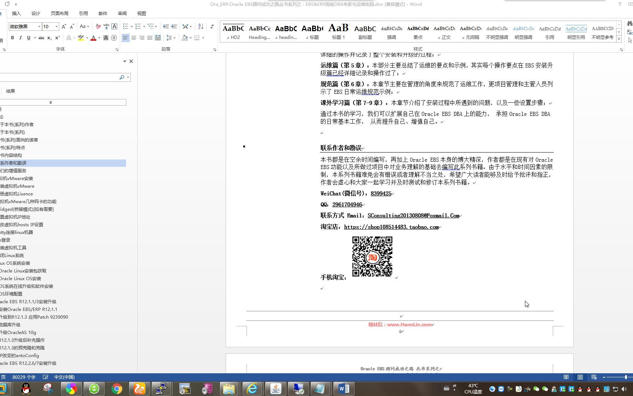This screenshot has height=396, width=633.
Task: Open font name dropdown 微软雅黑
Action: [39, 26]
